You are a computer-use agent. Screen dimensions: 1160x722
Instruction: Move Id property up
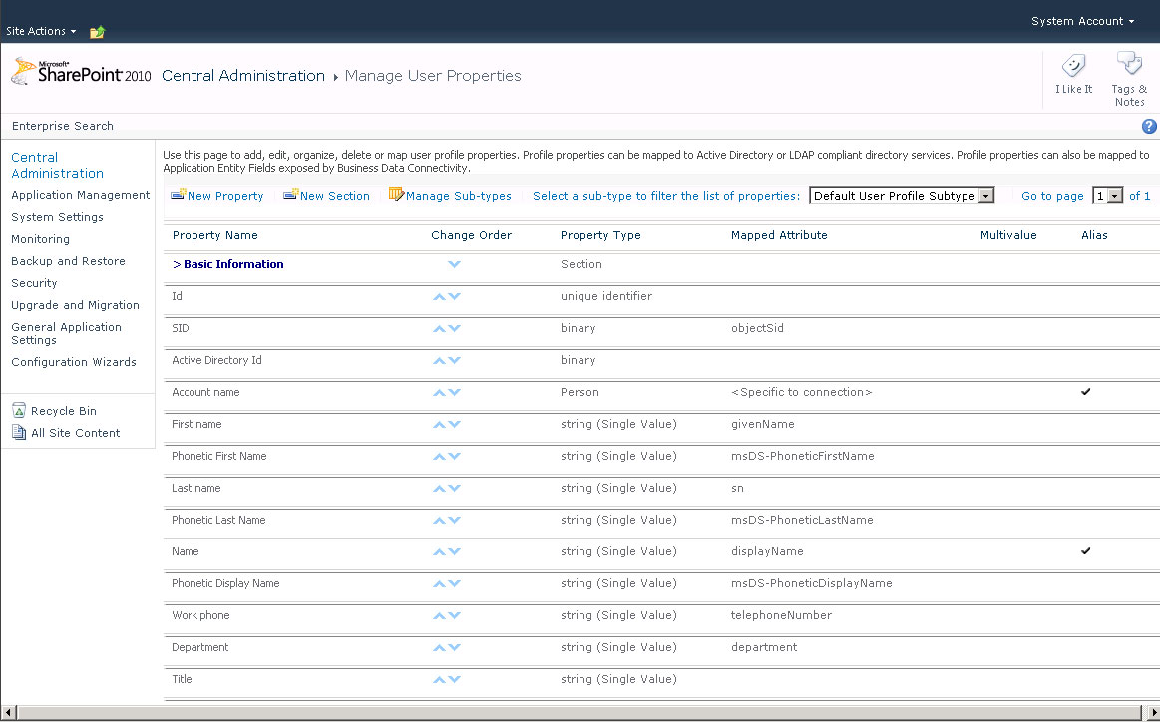[x=439, y=296]
